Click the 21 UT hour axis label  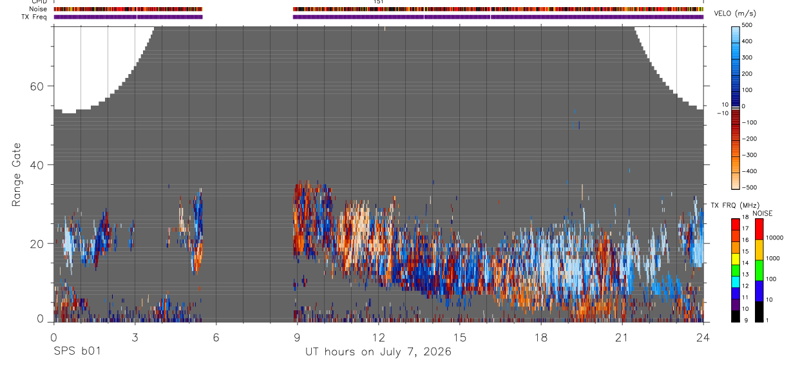point(622,337)
